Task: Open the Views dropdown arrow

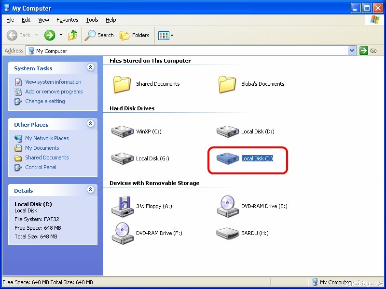Action: pyautogui.click(x=172, y=35)
